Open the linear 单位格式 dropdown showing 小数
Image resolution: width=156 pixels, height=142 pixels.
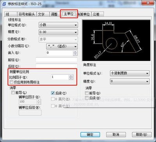(58, 25)
